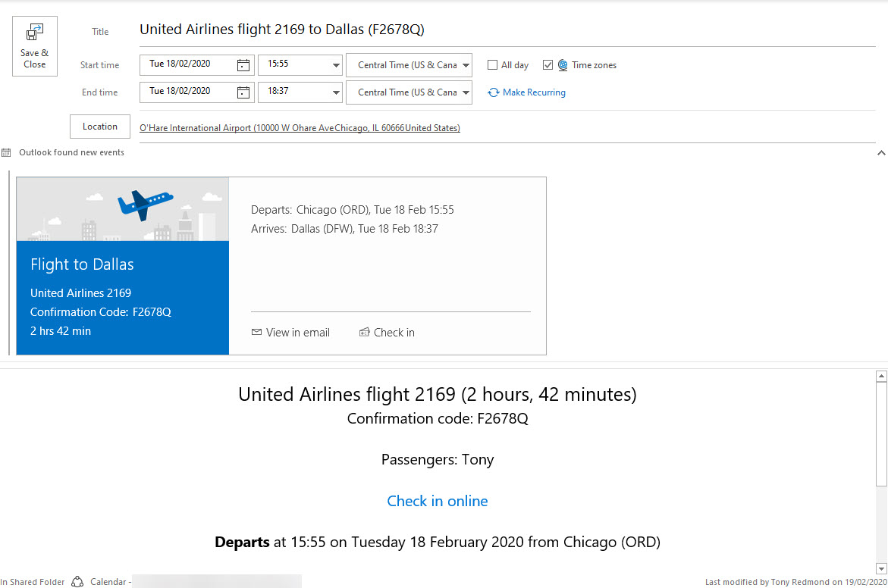Click the O'Hare International Airport location link
This screenshot has height=588, width=888.
tap(300, 128)
